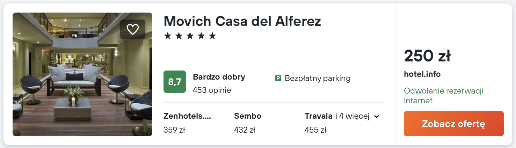Click the Internet amenity text
Image resolution: width=516 pixels, height=148 pixels.
(x=418, y=101)
